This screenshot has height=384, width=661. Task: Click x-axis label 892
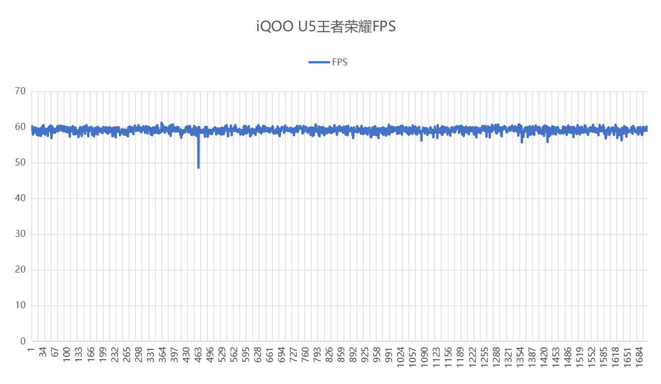[354, 355]
